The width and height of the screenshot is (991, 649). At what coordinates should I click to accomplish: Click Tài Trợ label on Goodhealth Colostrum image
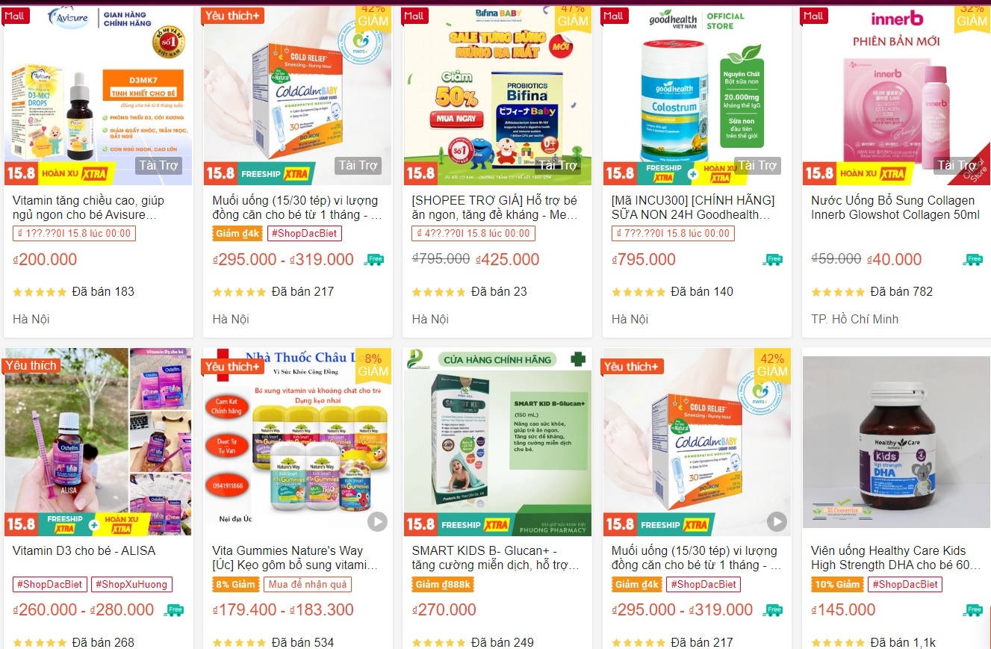click(x=757, y=165)
